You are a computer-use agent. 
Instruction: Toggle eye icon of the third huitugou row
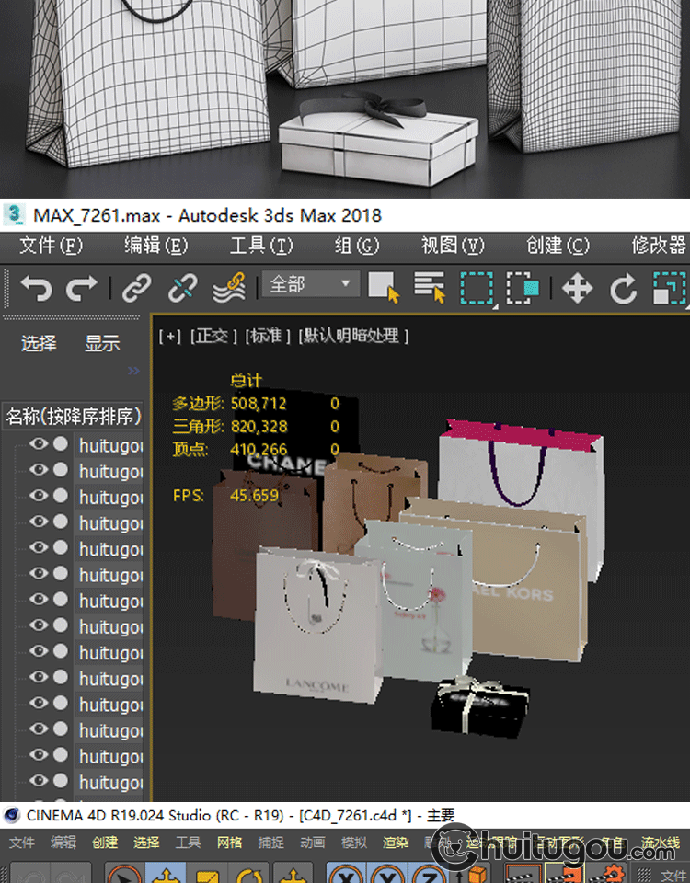39,496
